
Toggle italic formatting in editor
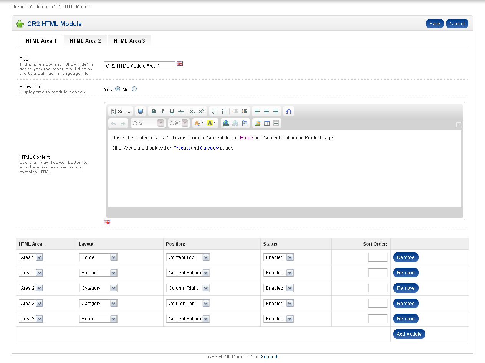[x=162, y=111]
